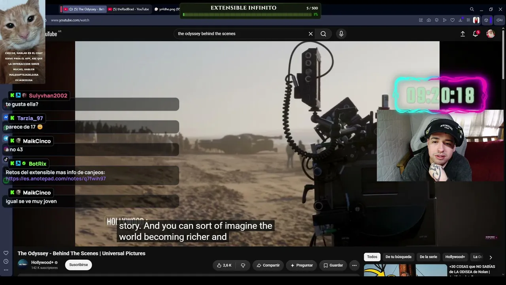The image size is (506, 285).
Task: Open the Hollywood+ channel name link
Action: [x=42, y=262]
